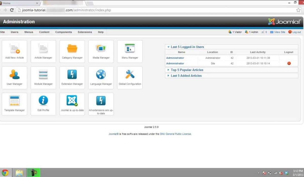Switch to the Home browser tab
Image resolution: width=304 pixels, height=177 pixels.
click(x=20, y=3)
